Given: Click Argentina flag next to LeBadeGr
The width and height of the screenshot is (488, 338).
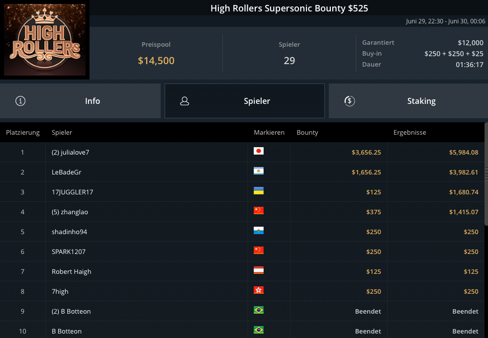Looking at the screenshot, I should tap(258, 171).
